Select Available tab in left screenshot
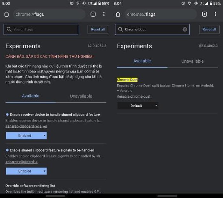 [x=31, y=96]
